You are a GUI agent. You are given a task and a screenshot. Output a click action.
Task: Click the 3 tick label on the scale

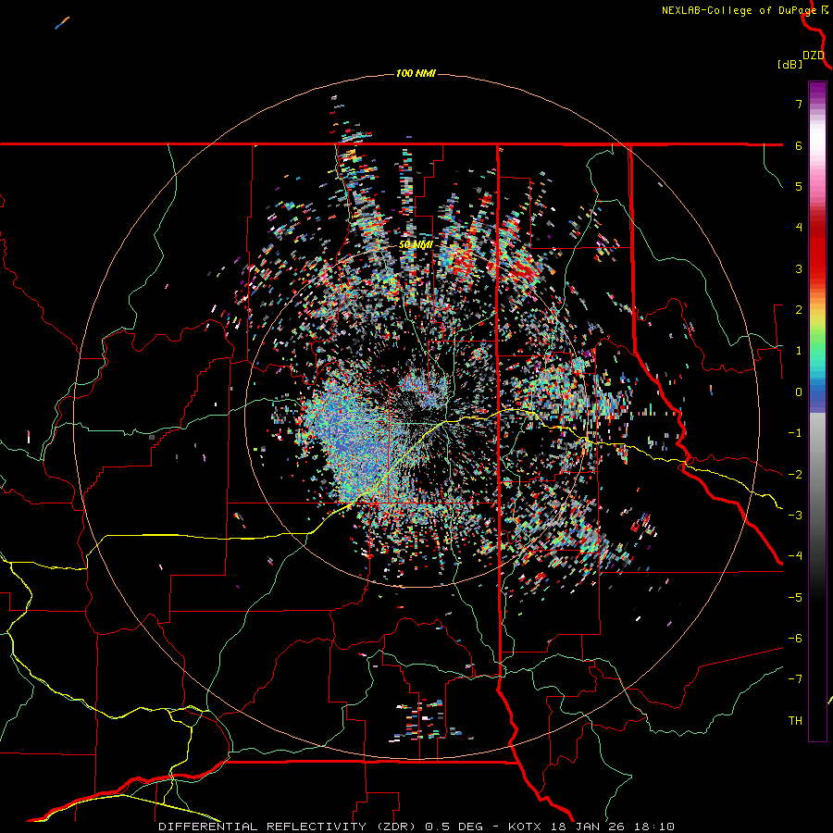[x=799, y=268]
